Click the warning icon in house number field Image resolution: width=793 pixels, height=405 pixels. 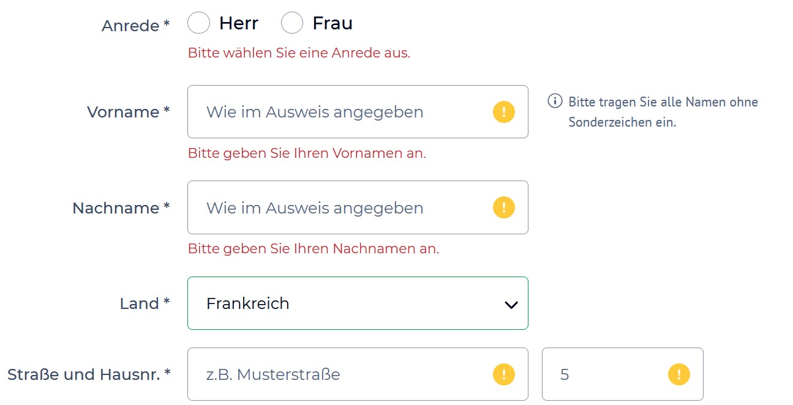tap(678, 374)
